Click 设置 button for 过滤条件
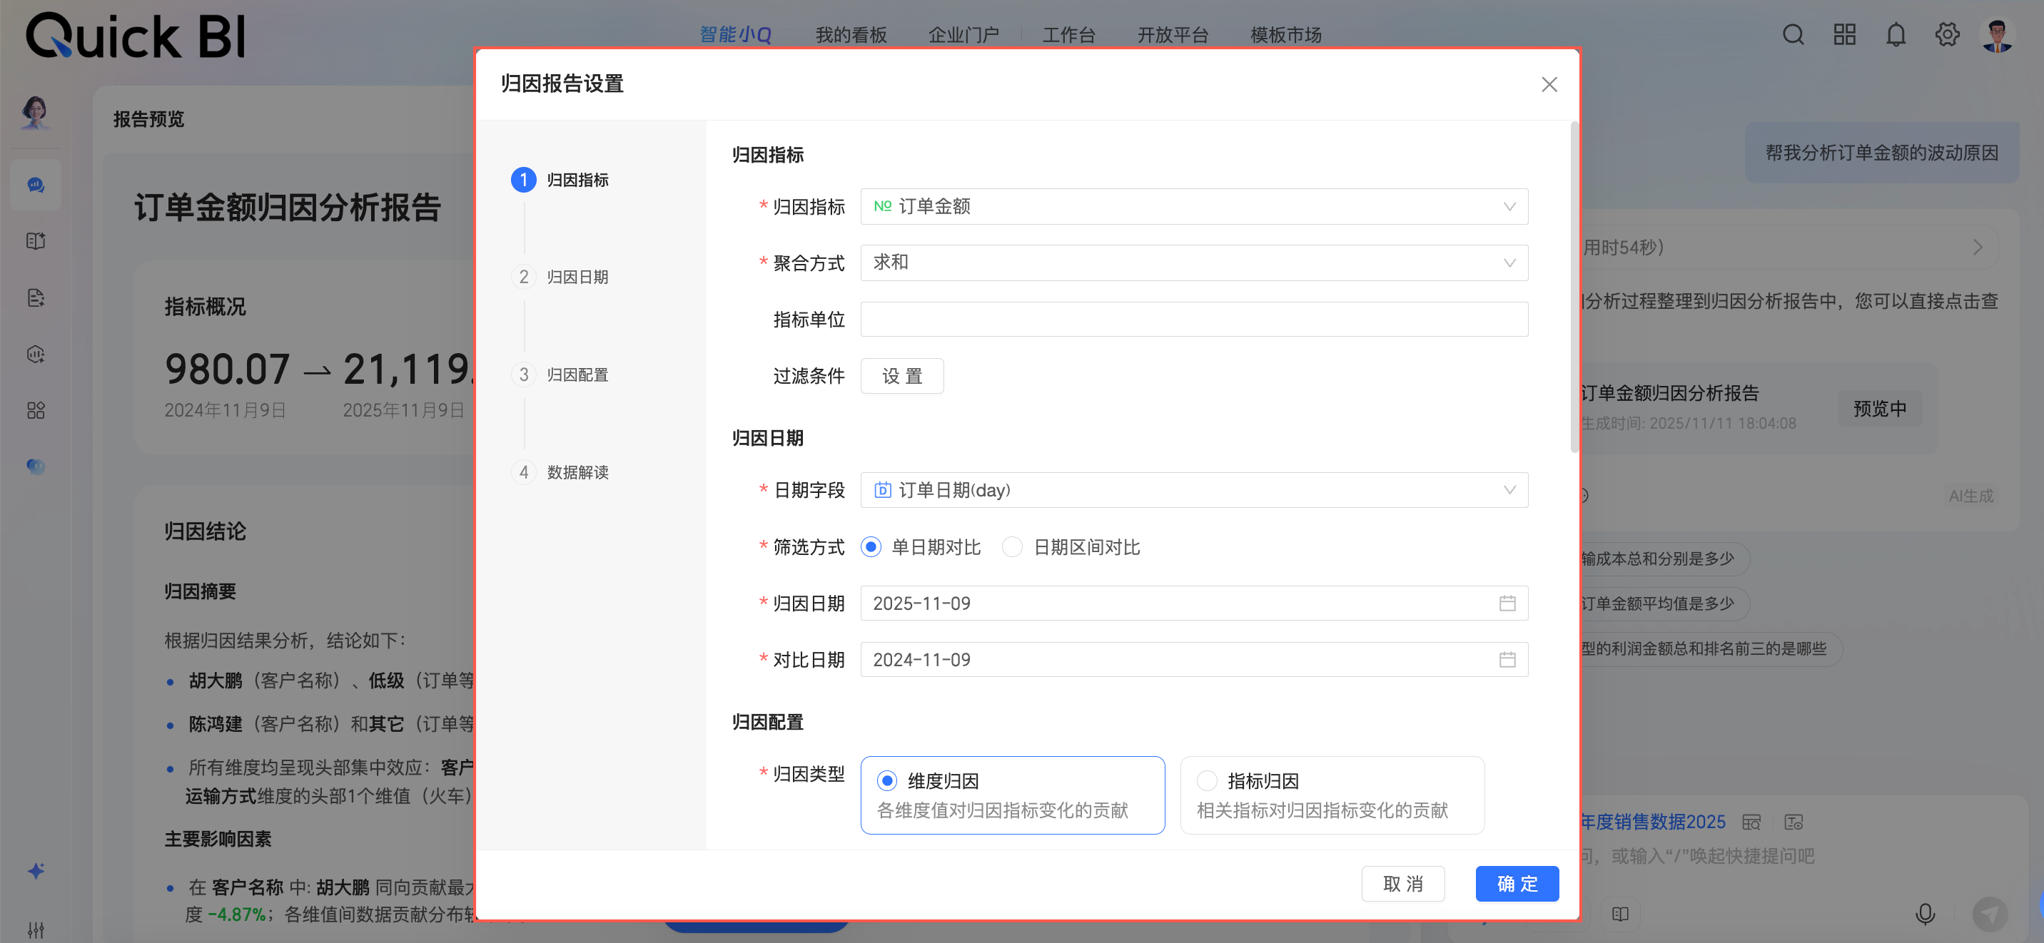2044x943 pixels. [x=901, y=376]
